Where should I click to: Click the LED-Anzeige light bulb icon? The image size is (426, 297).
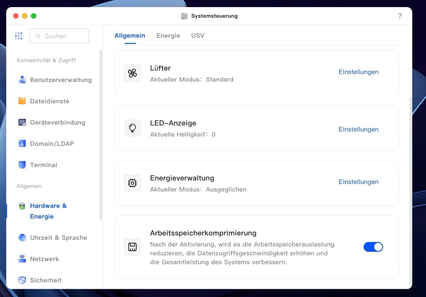[132, 128]
